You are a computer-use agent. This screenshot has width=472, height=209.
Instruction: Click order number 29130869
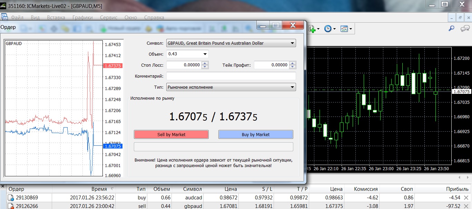click(27, 198)
